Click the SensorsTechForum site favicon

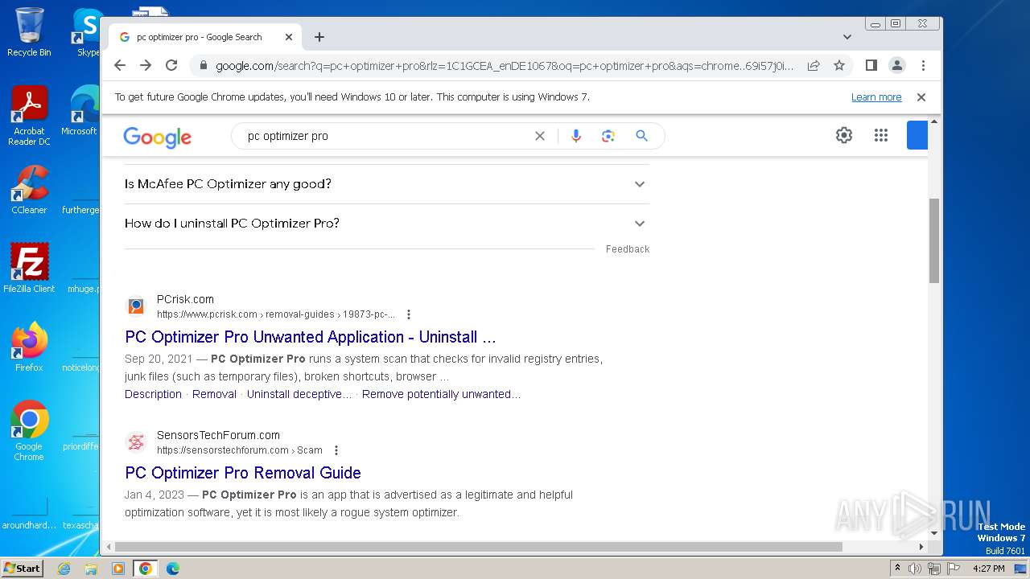point(136,442)
